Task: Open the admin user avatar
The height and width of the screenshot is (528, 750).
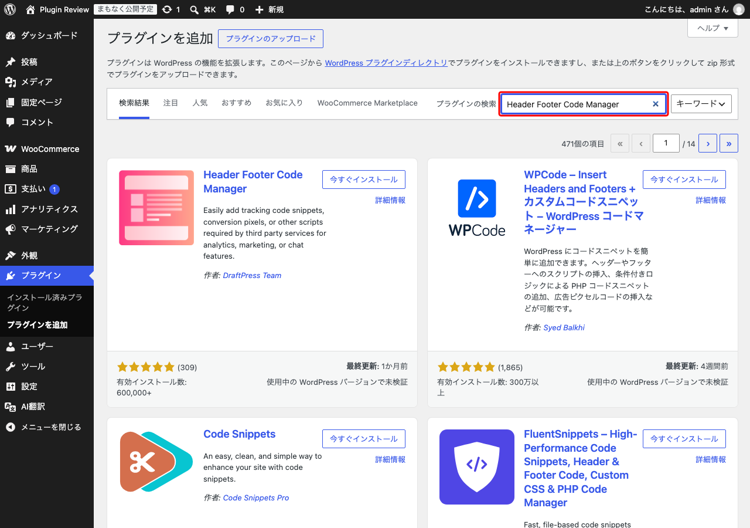Action: pos(739,9)
